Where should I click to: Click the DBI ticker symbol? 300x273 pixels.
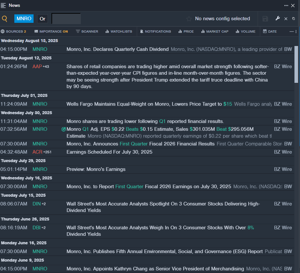click(36, 228)
